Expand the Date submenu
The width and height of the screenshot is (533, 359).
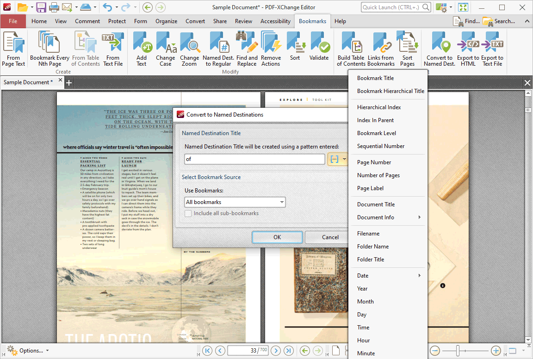pos(388,276)
